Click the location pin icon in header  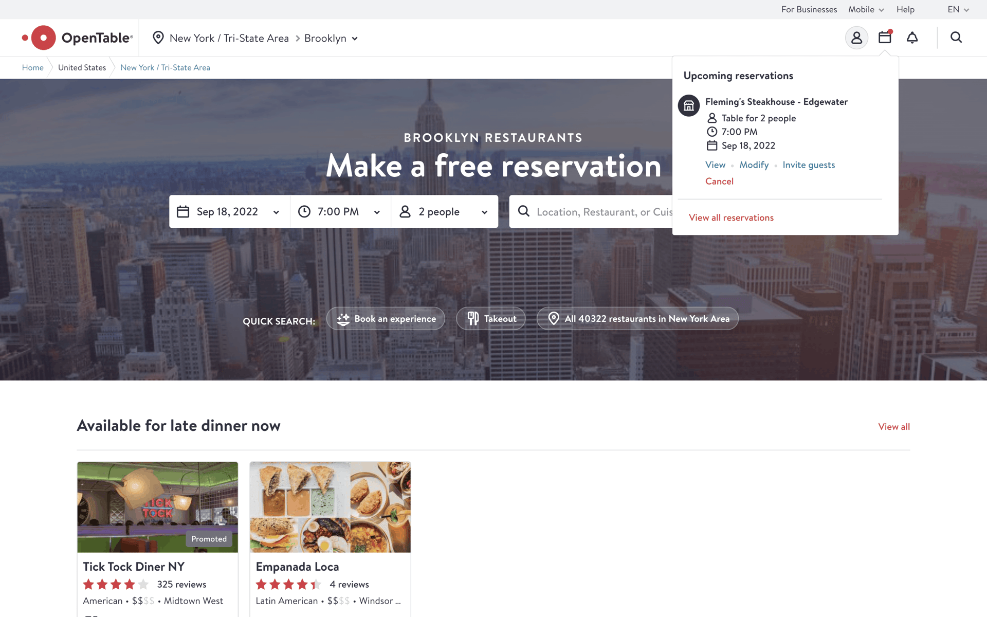click(x=158, y=38)
